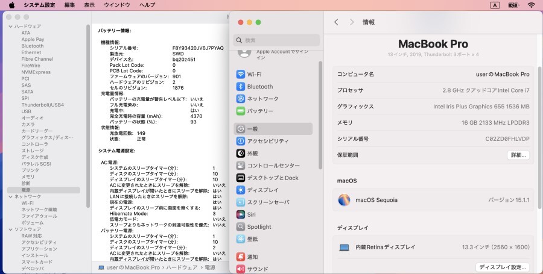Open the Apple menu logo
This screenshot has width=543, height=274.
(x=12, y=5)
